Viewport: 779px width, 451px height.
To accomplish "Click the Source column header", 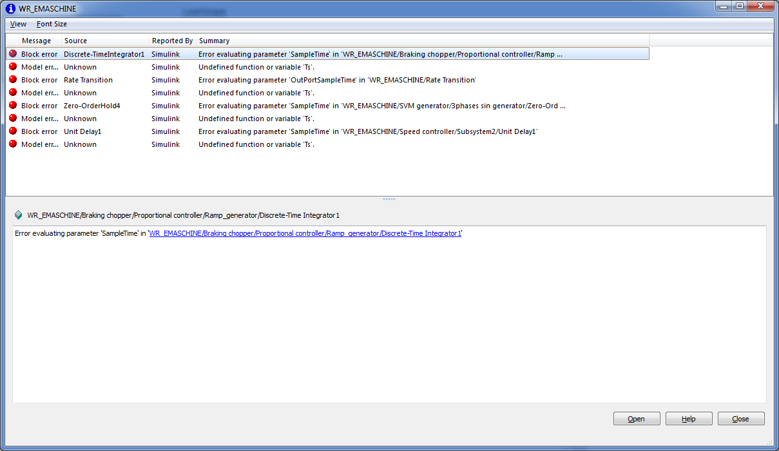I will tap(75, 41).
